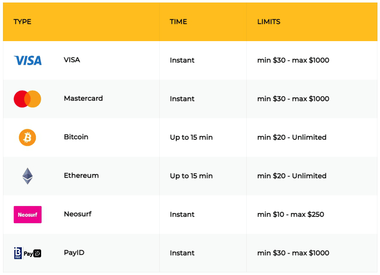Pick the PayID text label

(74, 253)
